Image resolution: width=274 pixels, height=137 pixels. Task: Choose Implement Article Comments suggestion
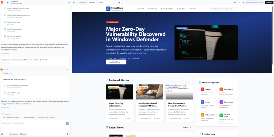point(47,118)
